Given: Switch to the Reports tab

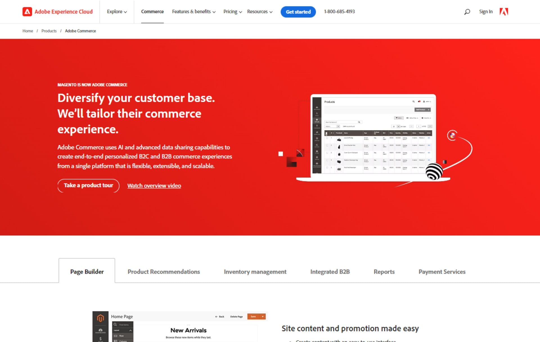Looking at the screenshot, I should (x=384, y=272).
